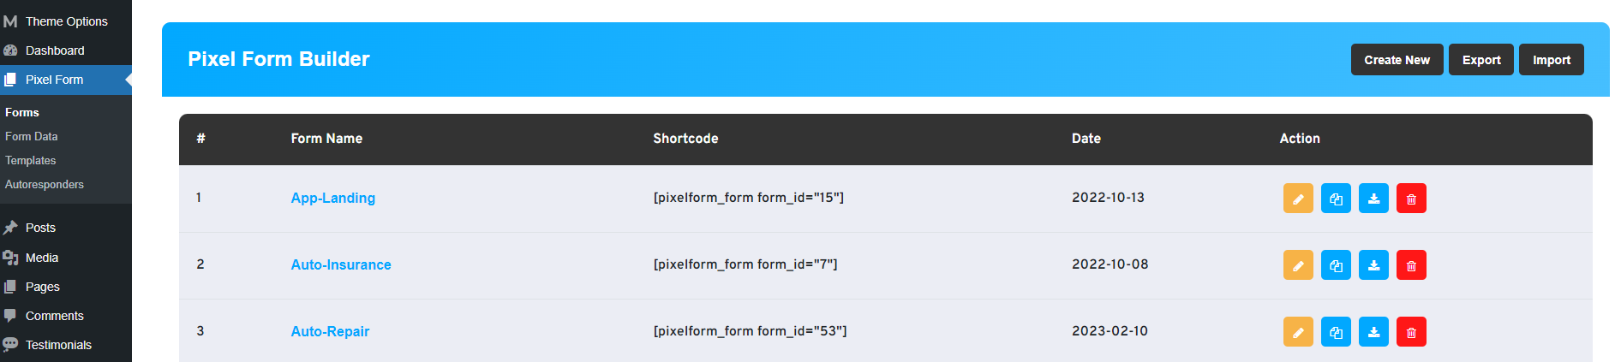Edit the Auto-Insurance form via pencil icon
Screen dimensions: 1621x362
coord(1297,265)
